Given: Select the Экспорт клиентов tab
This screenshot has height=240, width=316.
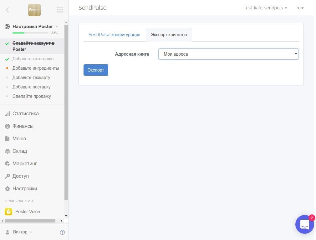Looking at the screenshot, I should click(169, 35).
